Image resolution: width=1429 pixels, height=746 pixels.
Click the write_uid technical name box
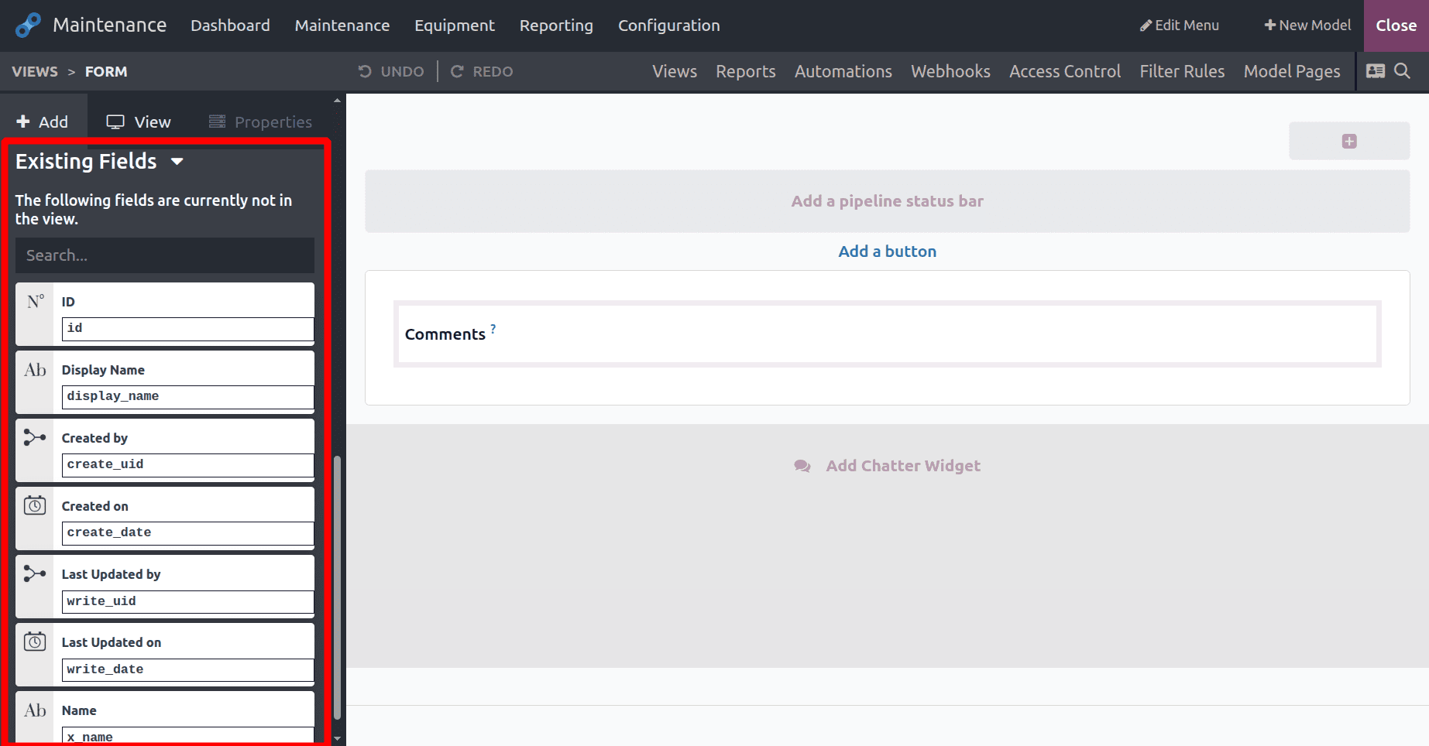188,601
